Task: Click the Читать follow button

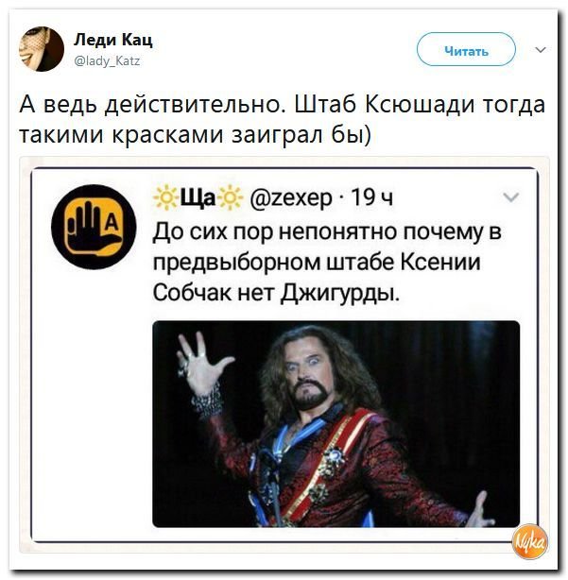Action: click(x=466, y=49)
